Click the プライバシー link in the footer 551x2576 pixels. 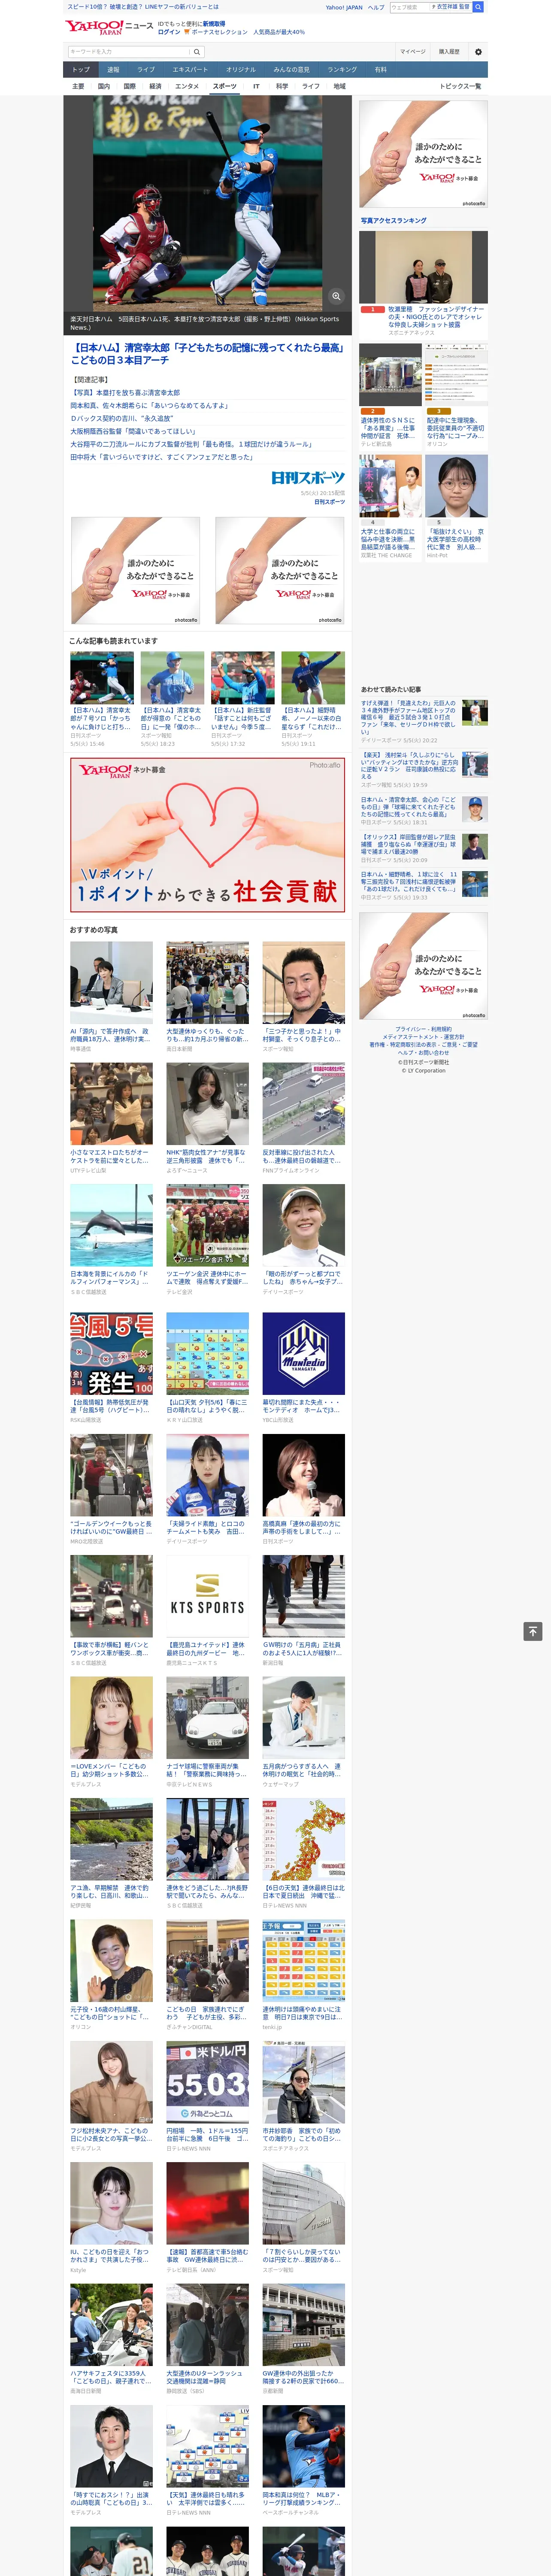(412, 1029)
